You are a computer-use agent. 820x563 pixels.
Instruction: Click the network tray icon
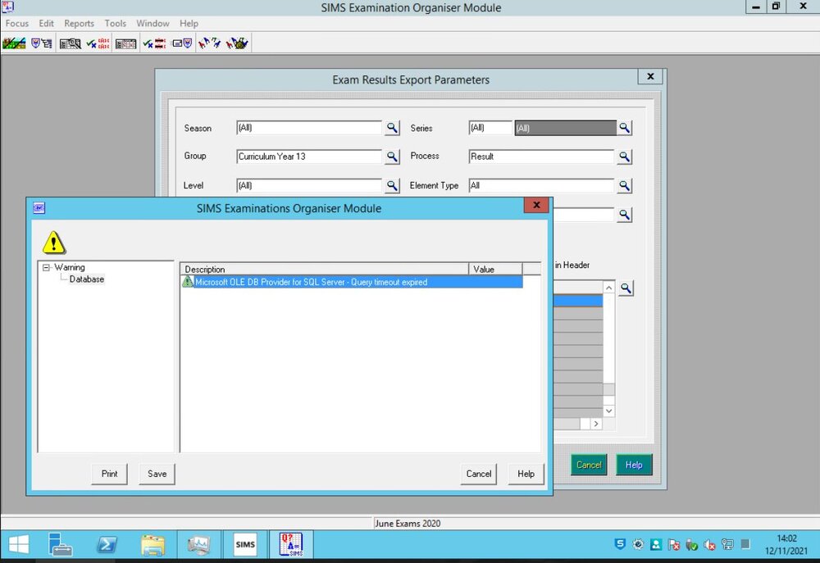click(727, 544)
